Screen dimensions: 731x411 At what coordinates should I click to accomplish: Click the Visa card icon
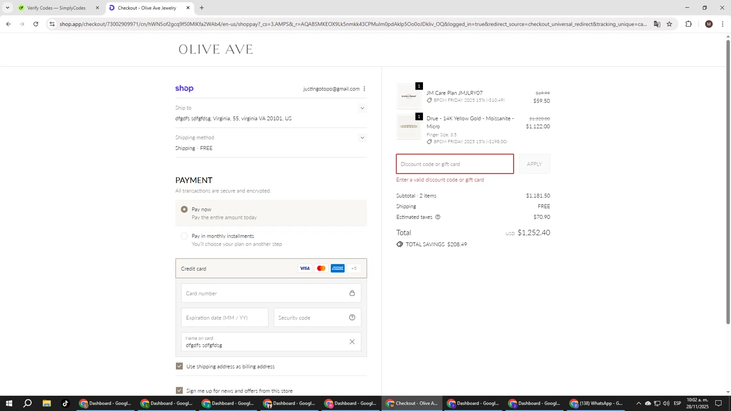tap(305, 268)
